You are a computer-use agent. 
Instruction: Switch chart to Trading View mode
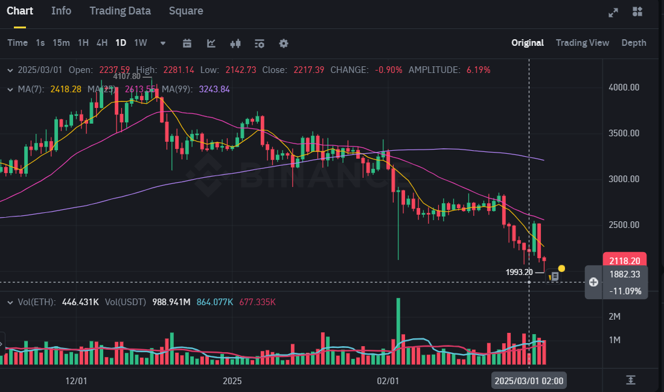[582, 43]
